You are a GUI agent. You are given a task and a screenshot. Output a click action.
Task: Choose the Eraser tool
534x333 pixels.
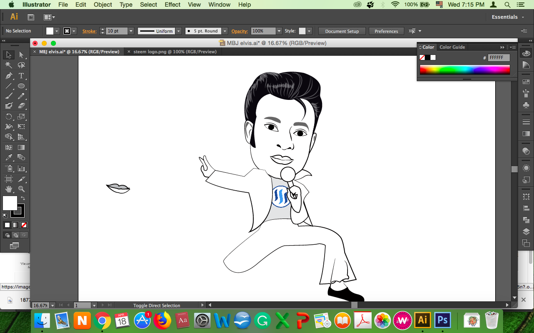(x=21, y=106)
